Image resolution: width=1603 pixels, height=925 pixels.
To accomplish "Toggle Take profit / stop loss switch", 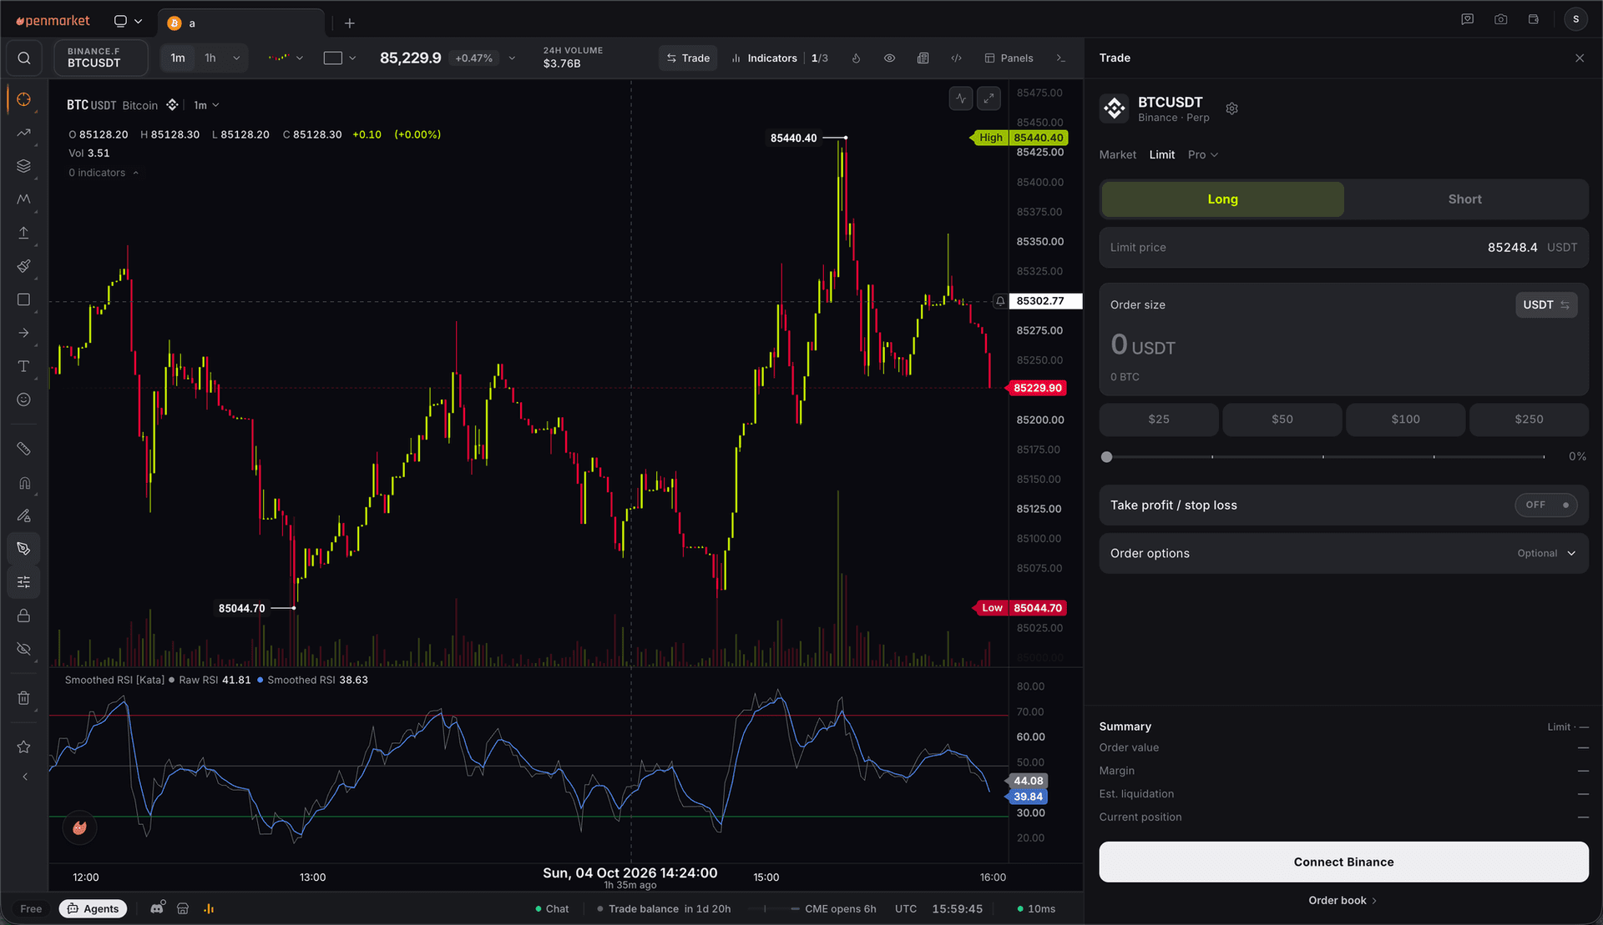I will click(x=1545, y=505).
